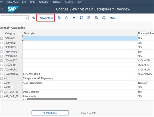Tick the /PSPRO/01 row checkbox
The height and width of the screenshot is (117, 154).
click(x=1, y=52)
